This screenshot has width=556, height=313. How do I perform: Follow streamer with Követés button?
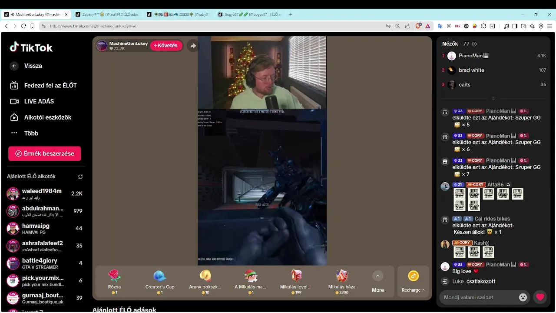tap(166, 46)
